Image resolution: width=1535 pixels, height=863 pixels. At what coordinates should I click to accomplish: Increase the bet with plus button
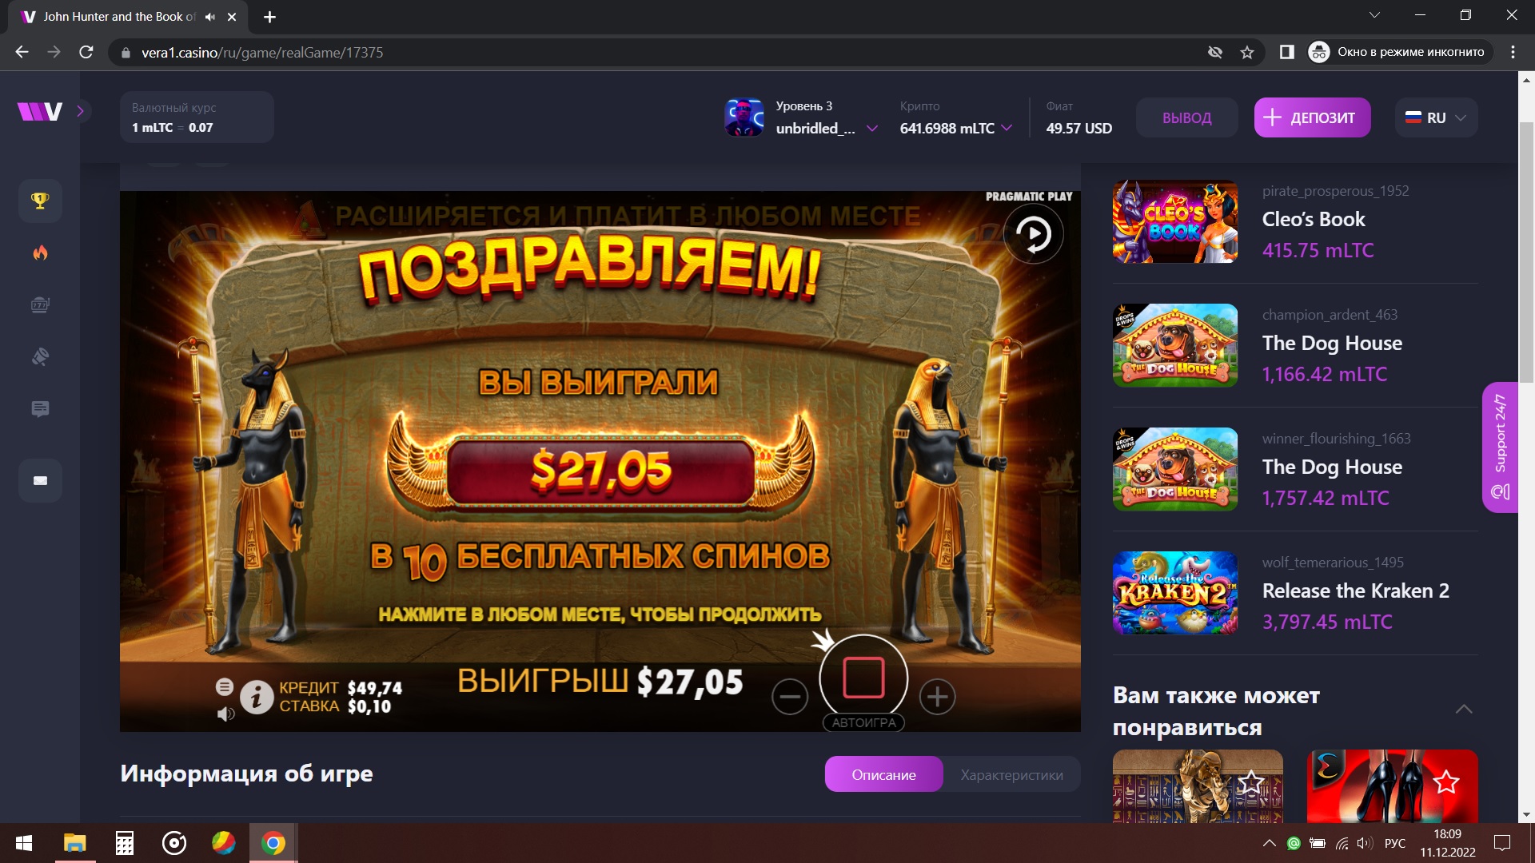click(938, 697)
